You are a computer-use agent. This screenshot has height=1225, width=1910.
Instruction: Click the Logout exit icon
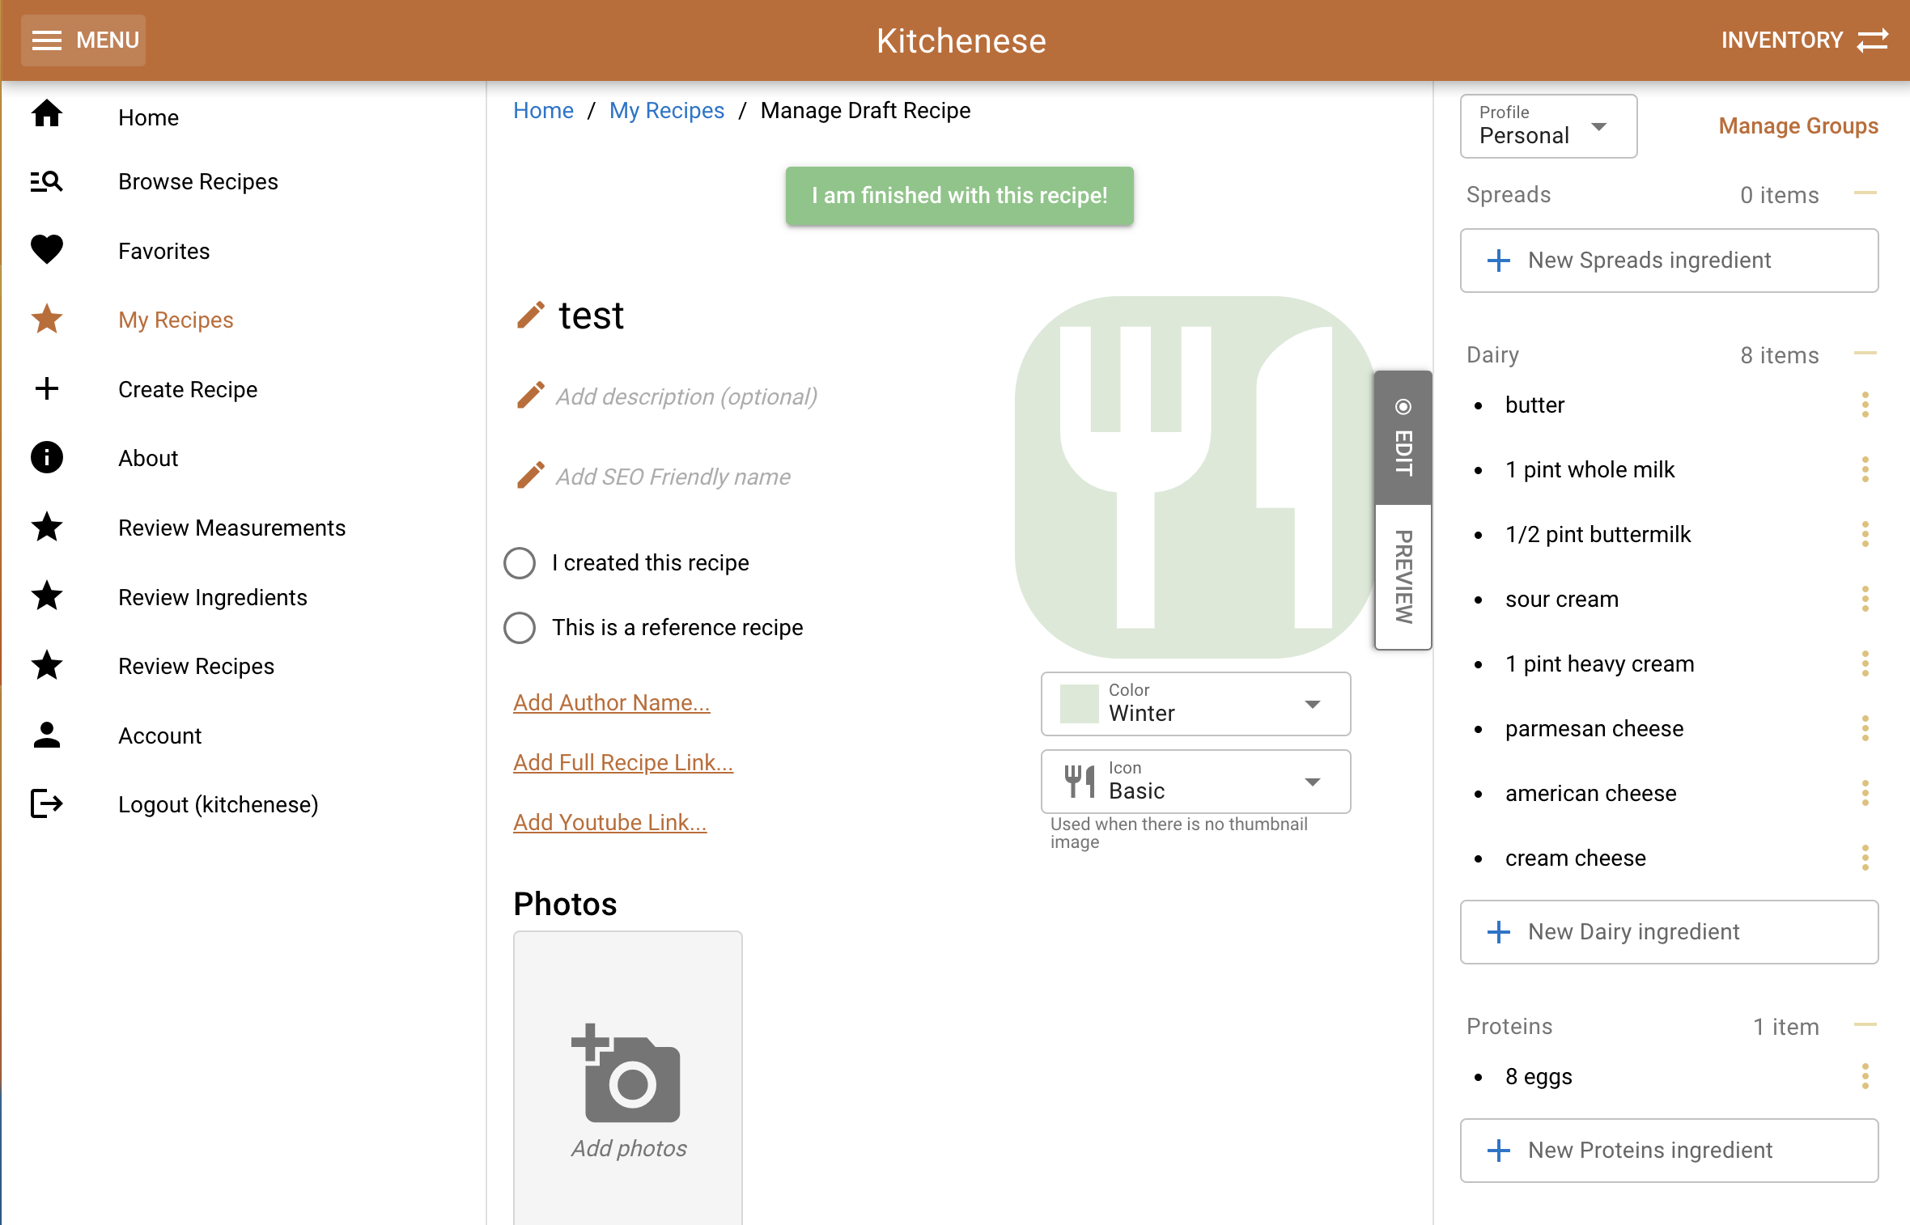point(47,803)
